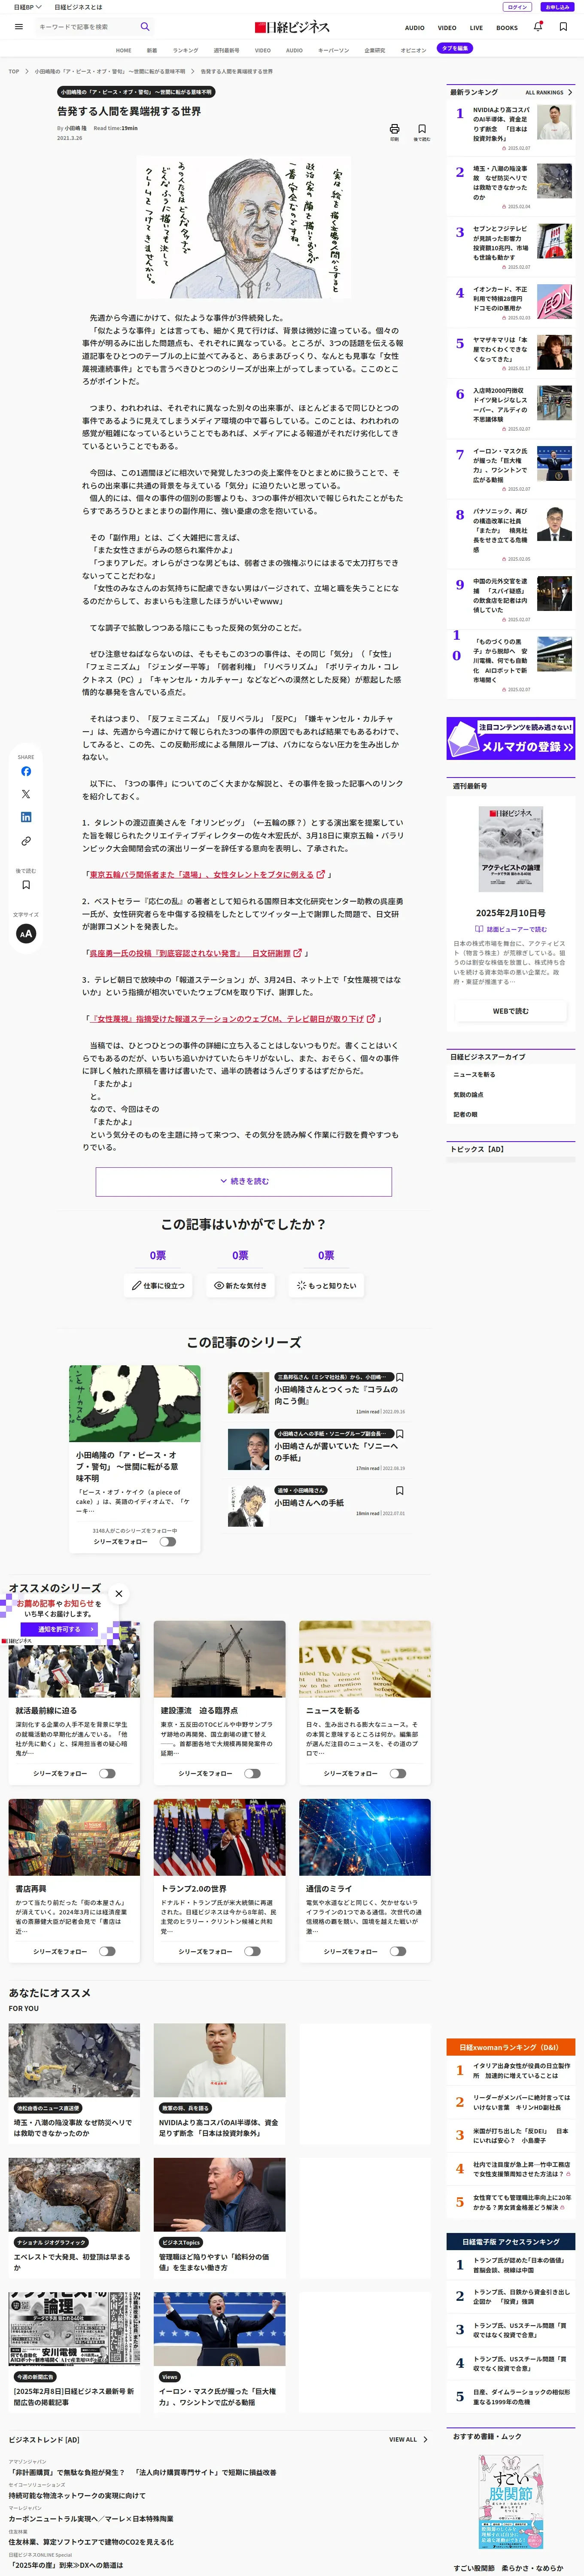Open saved articles bookmark icon in header
This screenshot has width=584, height=2576.
pos(563,27)
